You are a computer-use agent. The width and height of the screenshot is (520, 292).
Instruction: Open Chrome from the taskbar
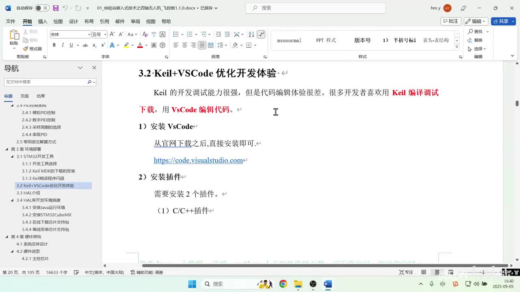(283, 284)
